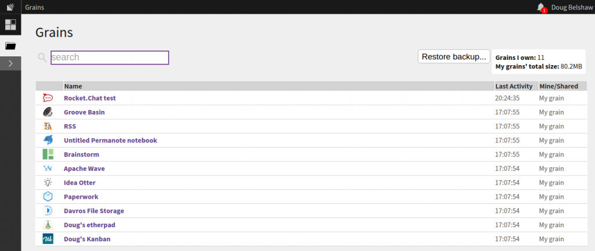The image size is (595, 251).
Task: Open the Idea Otter grain
Action: pyautogui.click(x=80, y=182)
